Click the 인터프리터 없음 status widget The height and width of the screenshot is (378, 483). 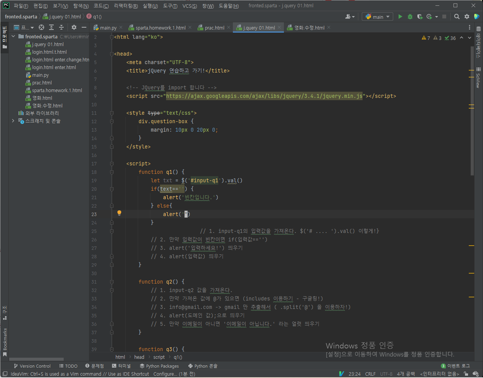pos(439,374)
